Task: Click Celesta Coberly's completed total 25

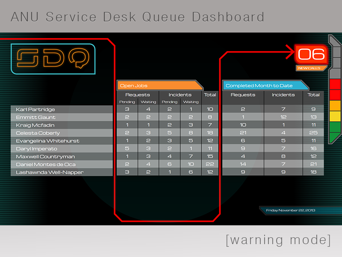Action: point(313,133)
